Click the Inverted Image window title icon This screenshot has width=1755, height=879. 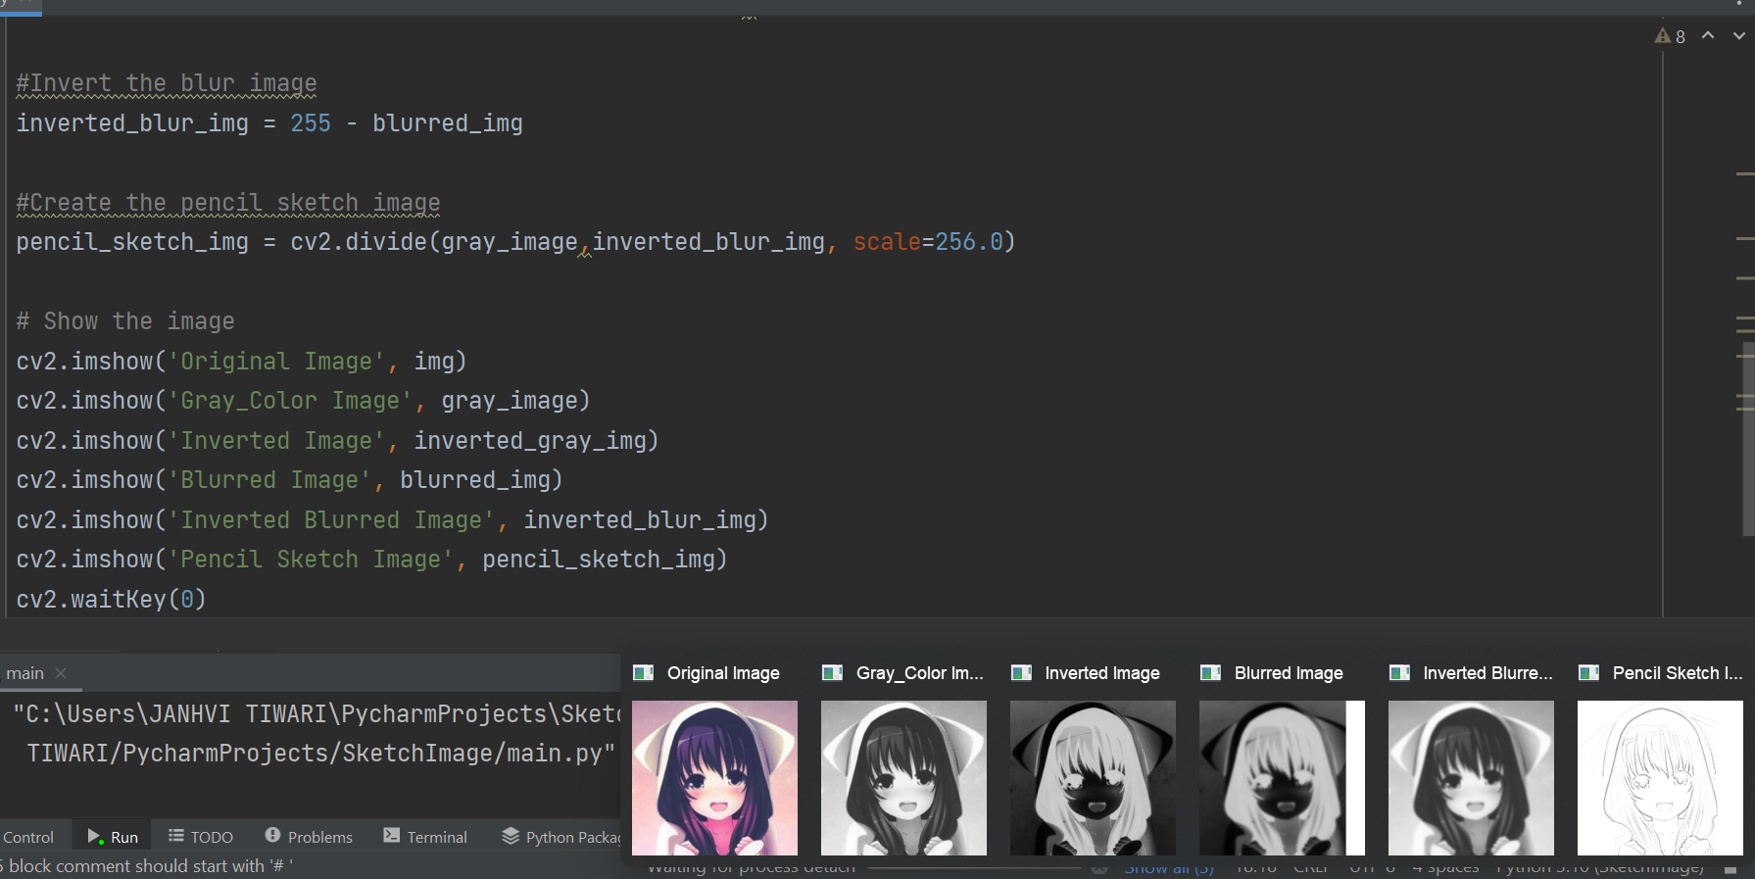click(1021, 673)
